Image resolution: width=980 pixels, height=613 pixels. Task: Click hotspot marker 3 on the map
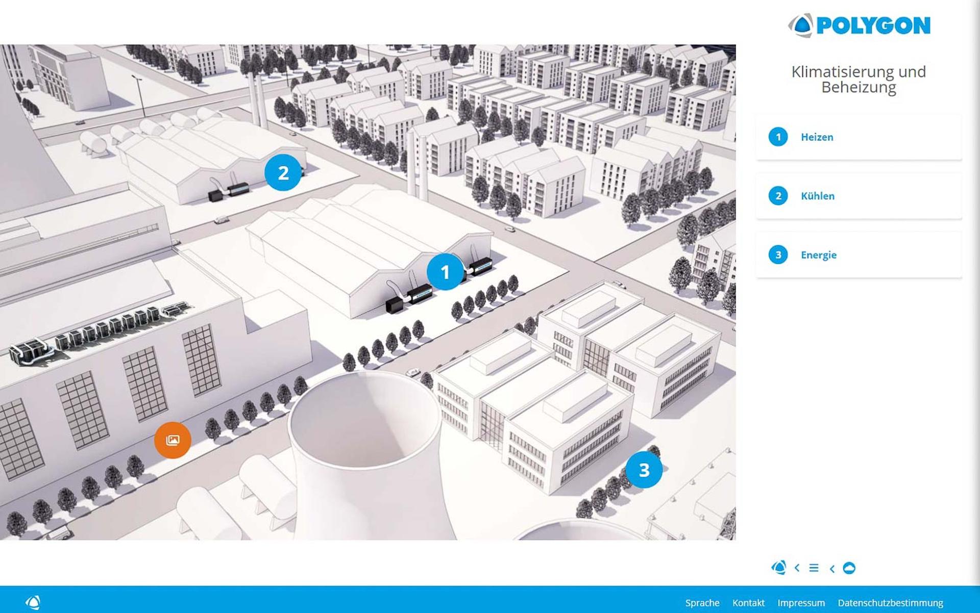pos(644,470)
